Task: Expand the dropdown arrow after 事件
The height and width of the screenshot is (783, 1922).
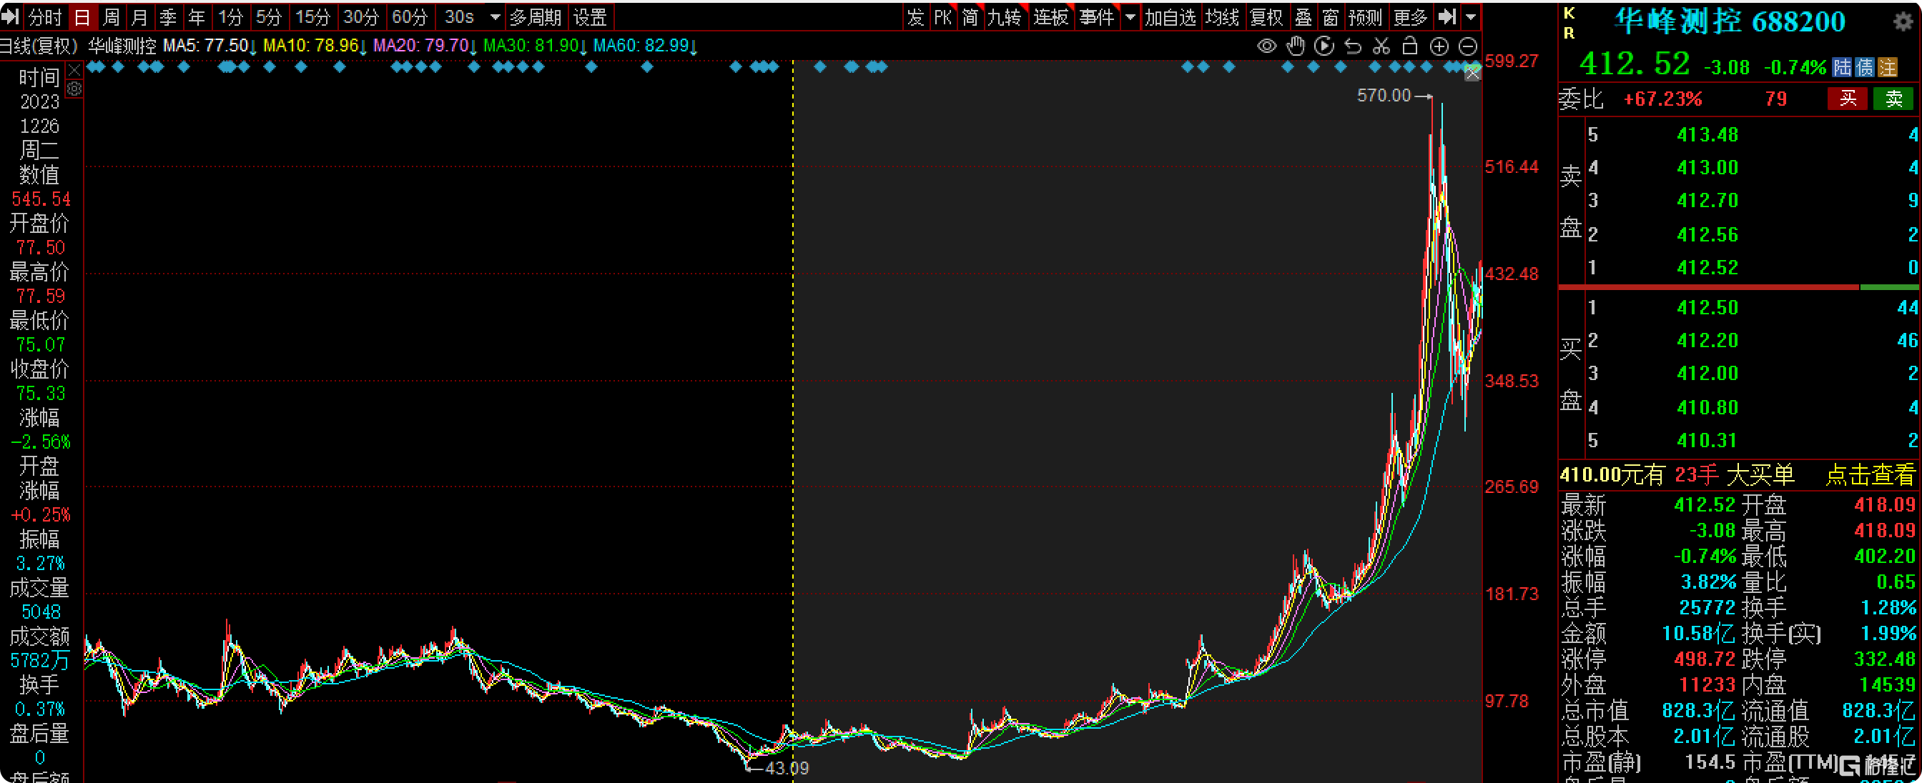Action: [1130, 16]
